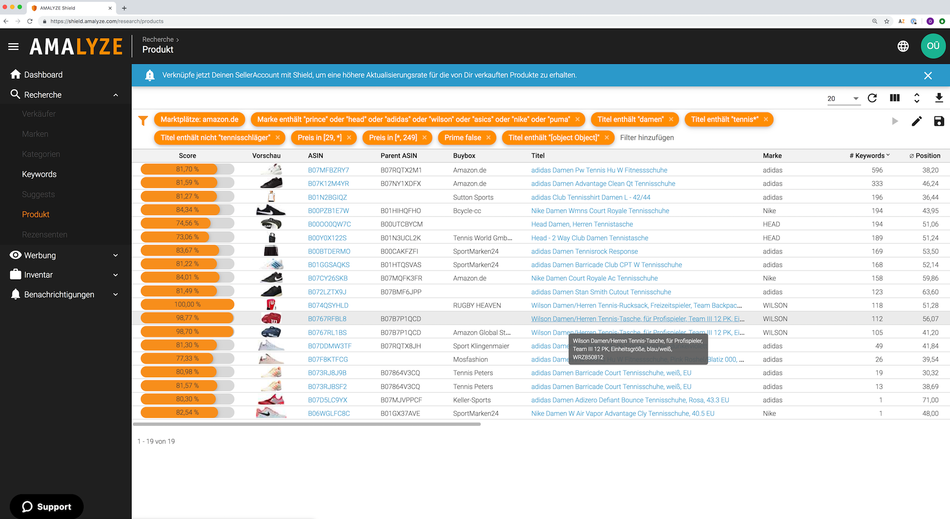Click the browser reload button

point(30,21)
